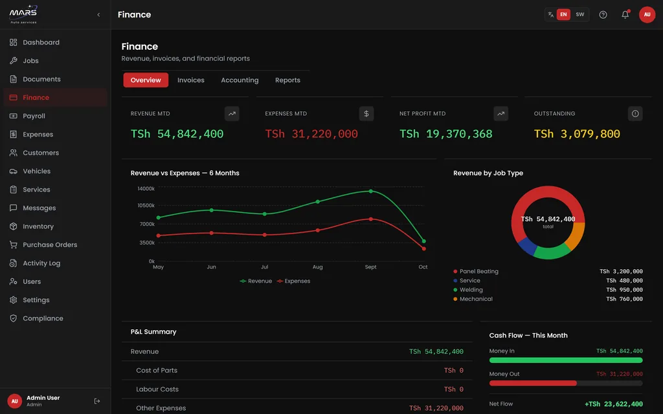
Task: Open Purchase Orders cart icon
Action: (x=14, y=245)
